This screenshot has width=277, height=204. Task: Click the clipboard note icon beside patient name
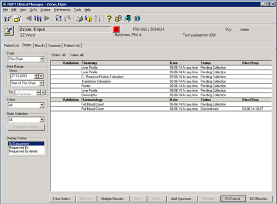tap(9, 31)
